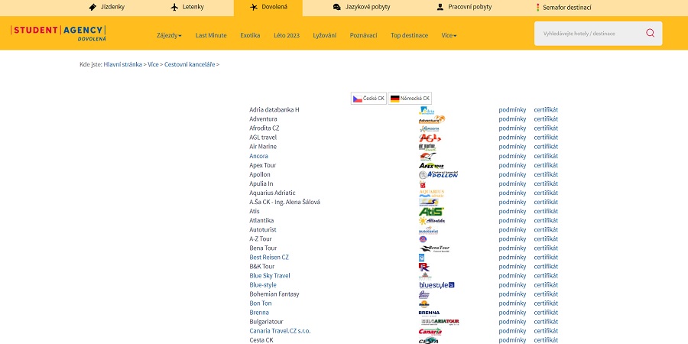Click the A.Ša CK - Ing. Alena Šálová text

pyautogui.click(x=285, y=203)
